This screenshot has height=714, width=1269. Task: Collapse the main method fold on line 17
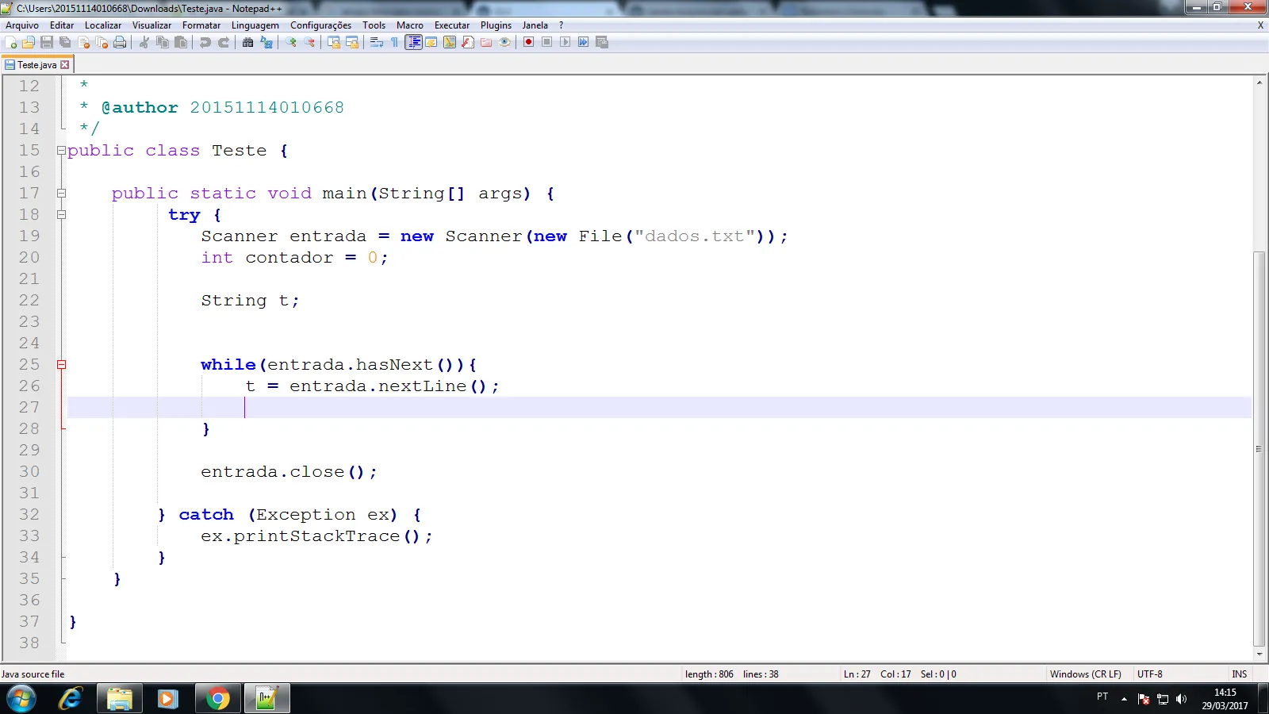coord(61,194)
